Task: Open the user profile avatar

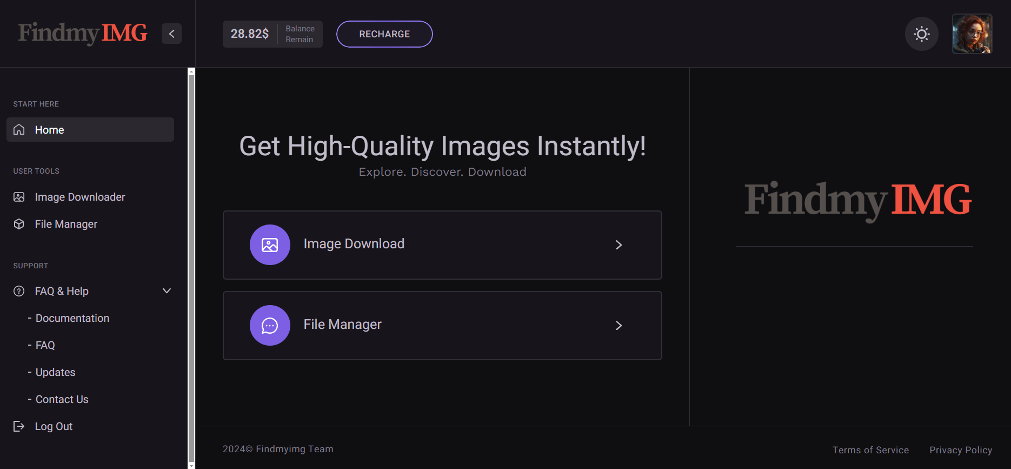Action: tap(972, 34)
